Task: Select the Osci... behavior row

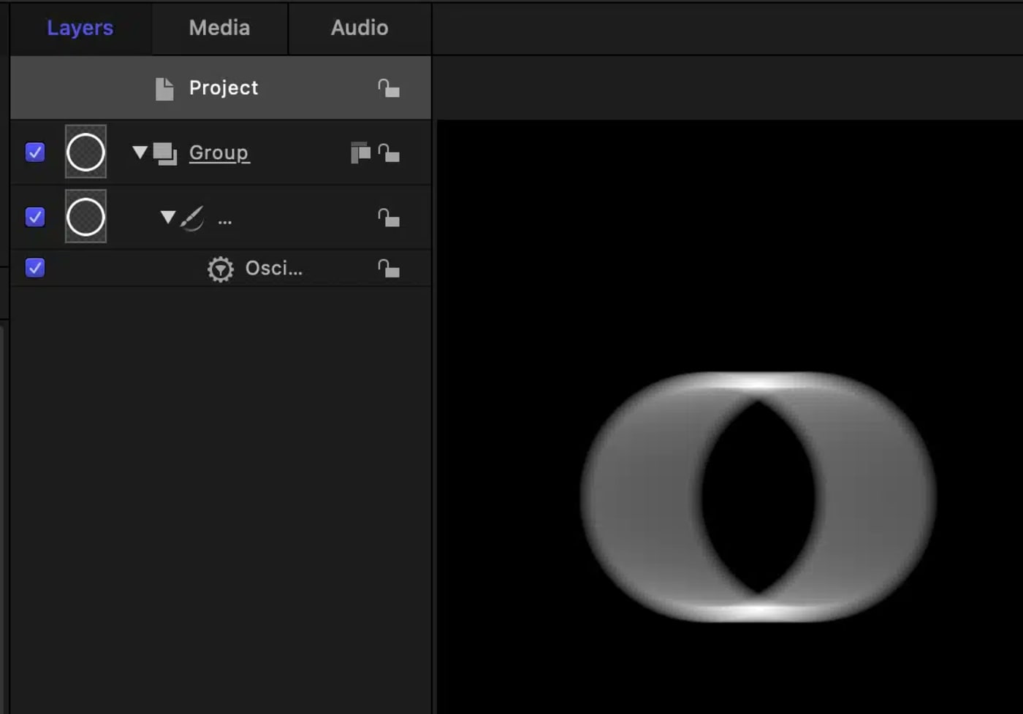Action: pos(221,268)
